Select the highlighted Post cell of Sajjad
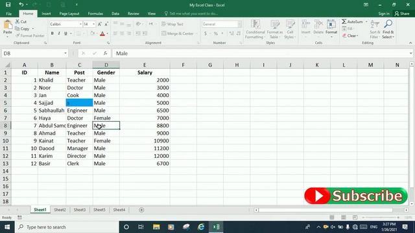The width and height of the screenshot is (415, 233). (x=79, y=103)
